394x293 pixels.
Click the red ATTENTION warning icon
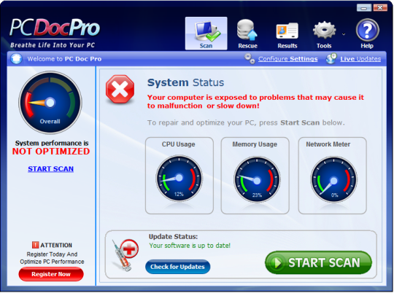click(x=35, y=245)
